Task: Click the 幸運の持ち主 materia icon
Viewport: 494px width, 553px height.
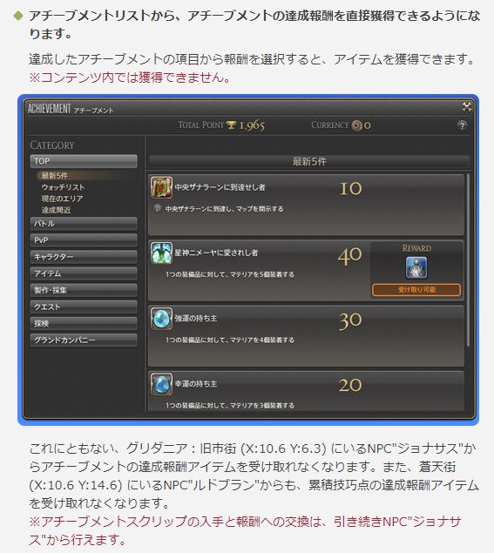Action: pyautogui.click(x=161, y=384)
